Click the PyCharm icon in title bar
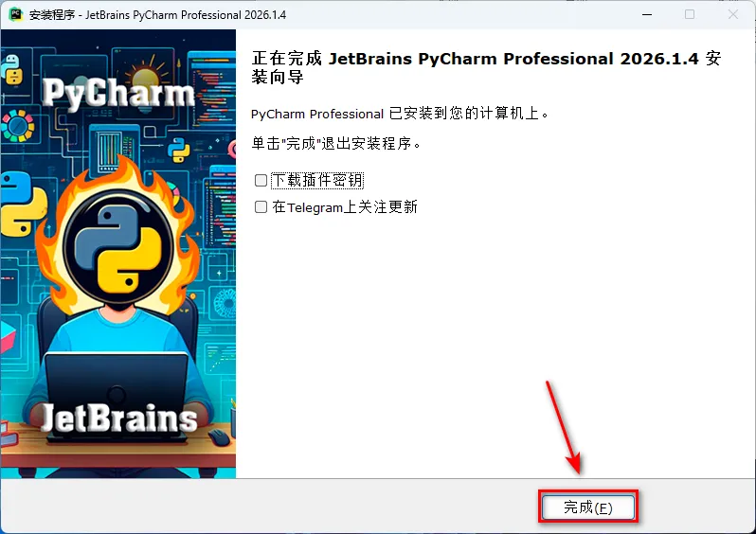The image size is (756, 534). pyautogui.click(x=16, y=14)
